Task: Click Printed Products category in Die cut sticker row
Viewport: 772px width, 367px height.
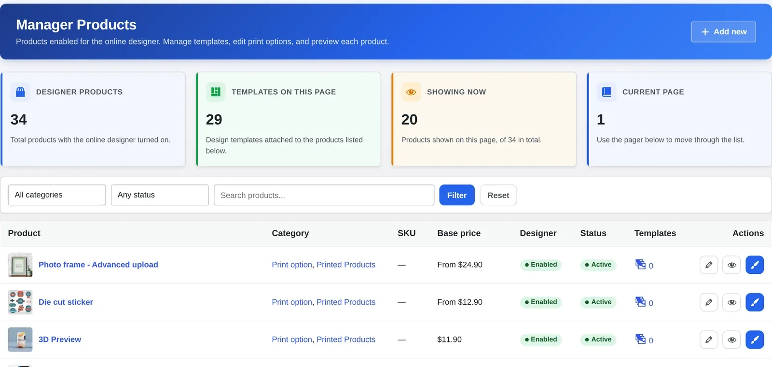Action: click(x=346, y=302)
